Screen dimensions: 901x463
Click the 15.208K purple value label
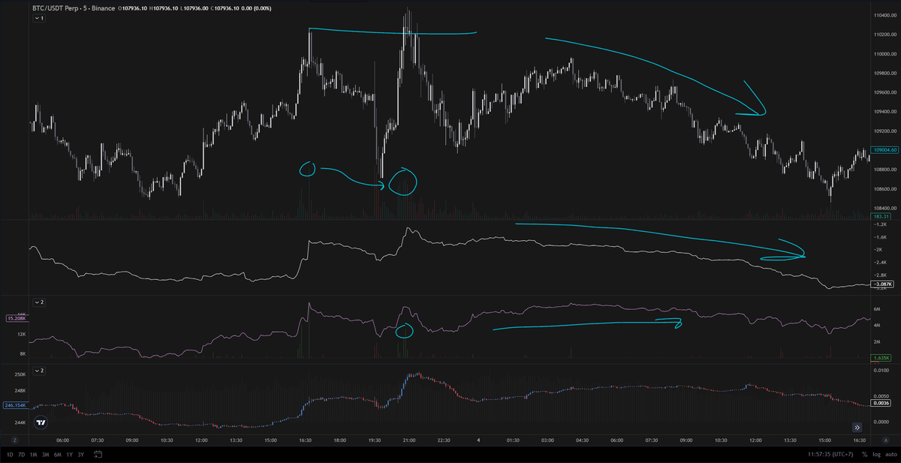click(16, 319)
